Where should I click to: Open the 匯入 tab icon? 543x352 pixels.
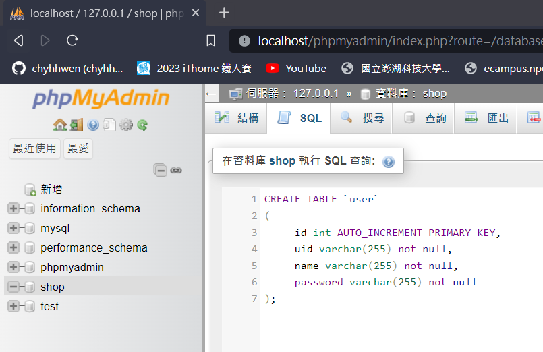[x=534, y=118]
